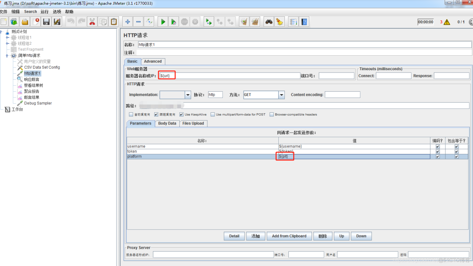
Task: Open the Implementation dropdown
Action: pyautogui.click(x=188, y=95)
